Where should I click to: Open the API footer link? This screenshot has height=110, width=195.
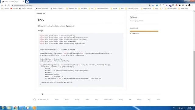(130, 100)
